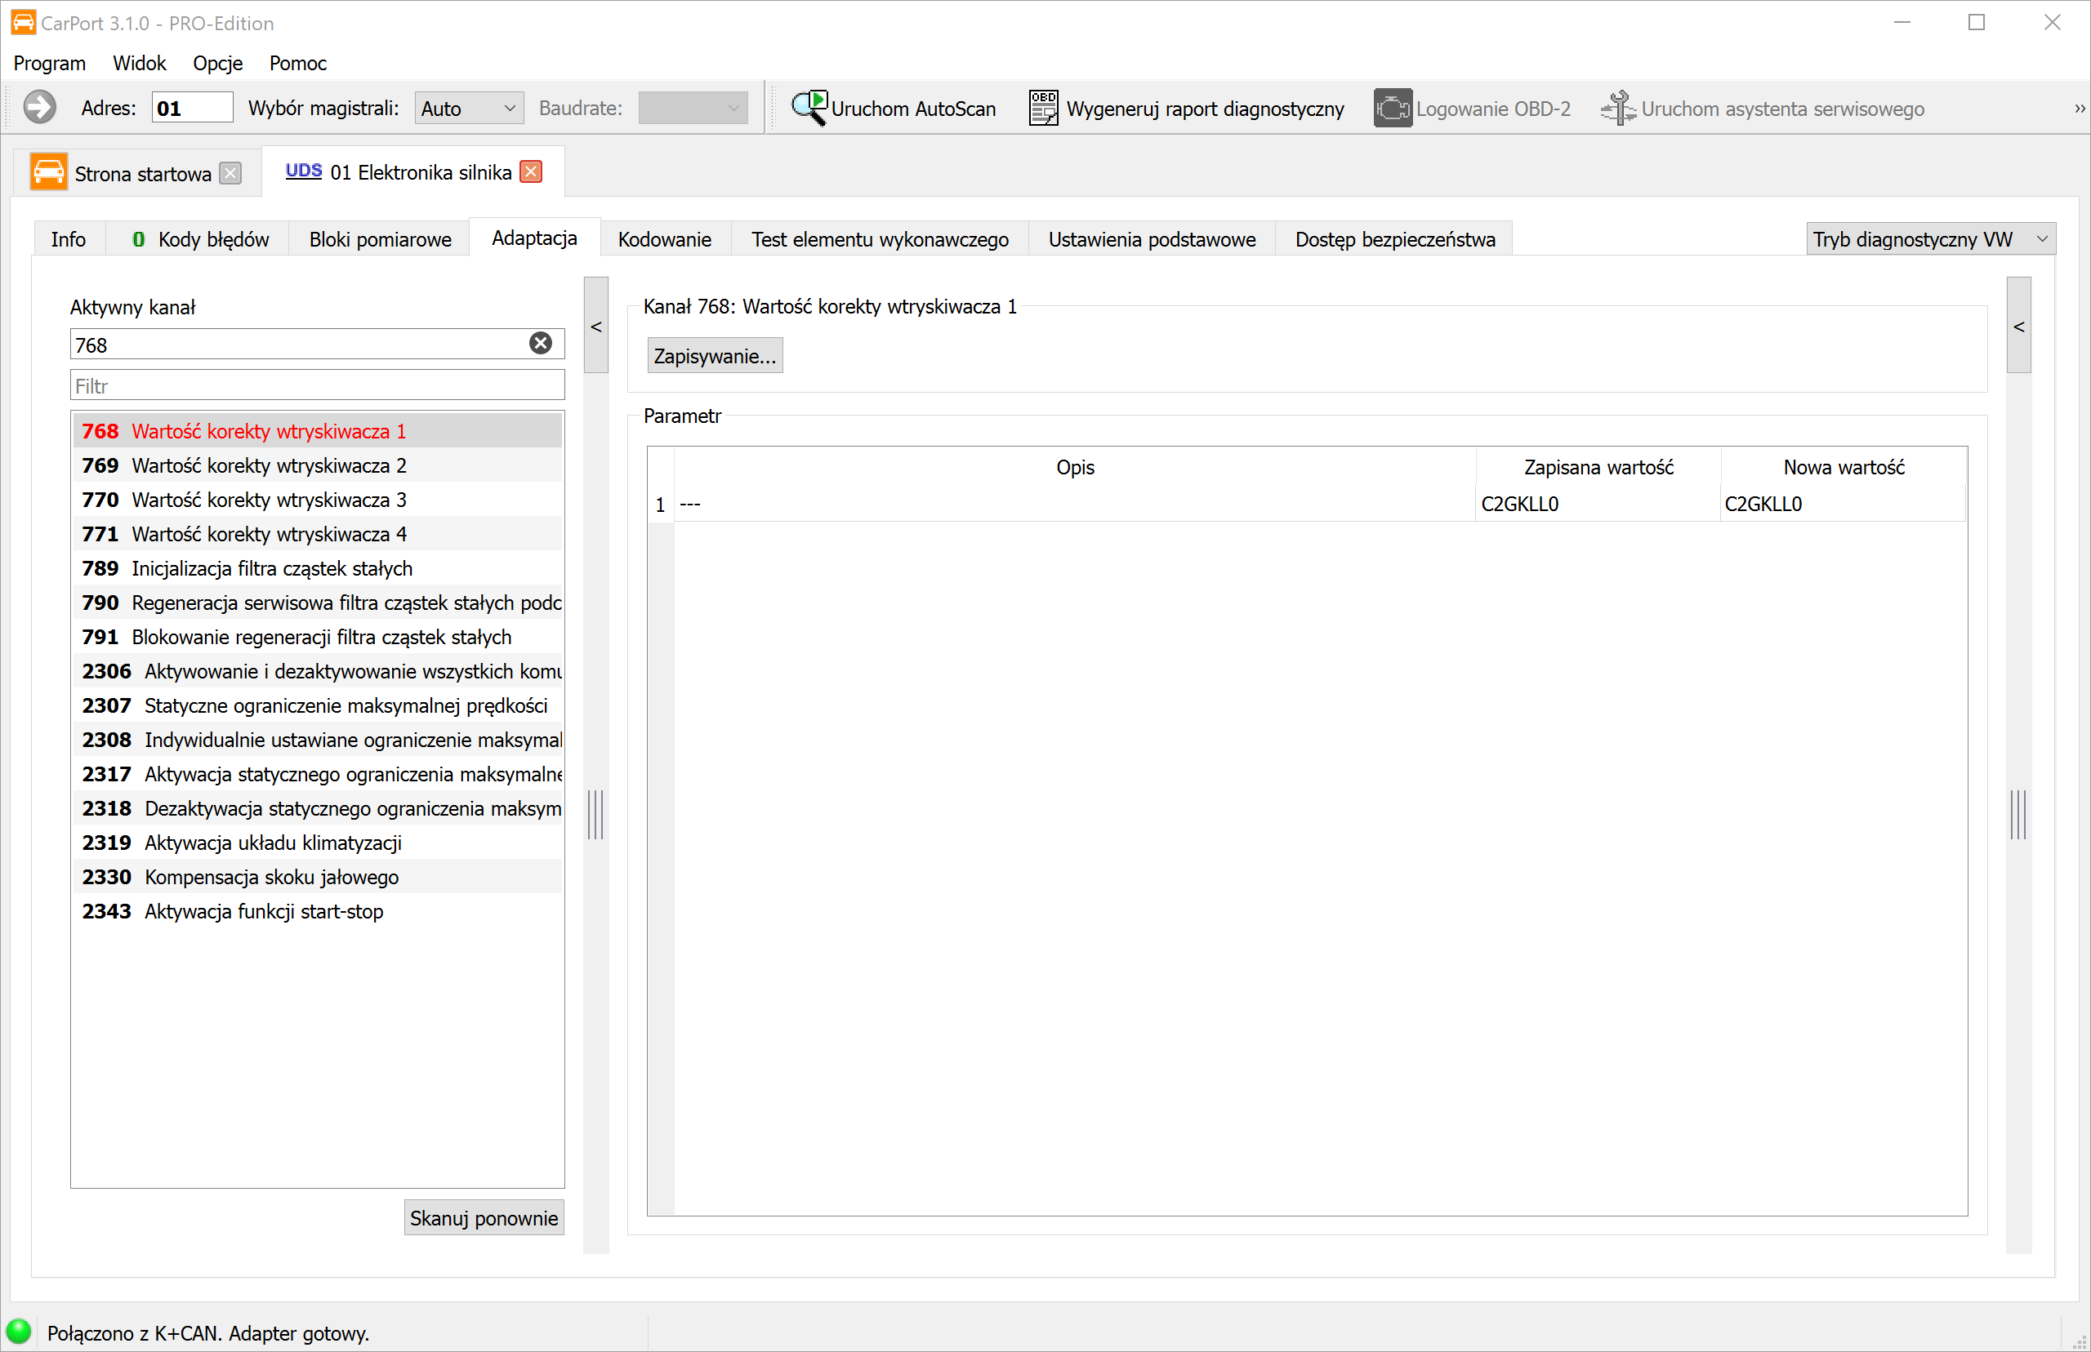2091x1352 pixels.
Task: Open the Widok menu
Action: (x=140, y=63)
